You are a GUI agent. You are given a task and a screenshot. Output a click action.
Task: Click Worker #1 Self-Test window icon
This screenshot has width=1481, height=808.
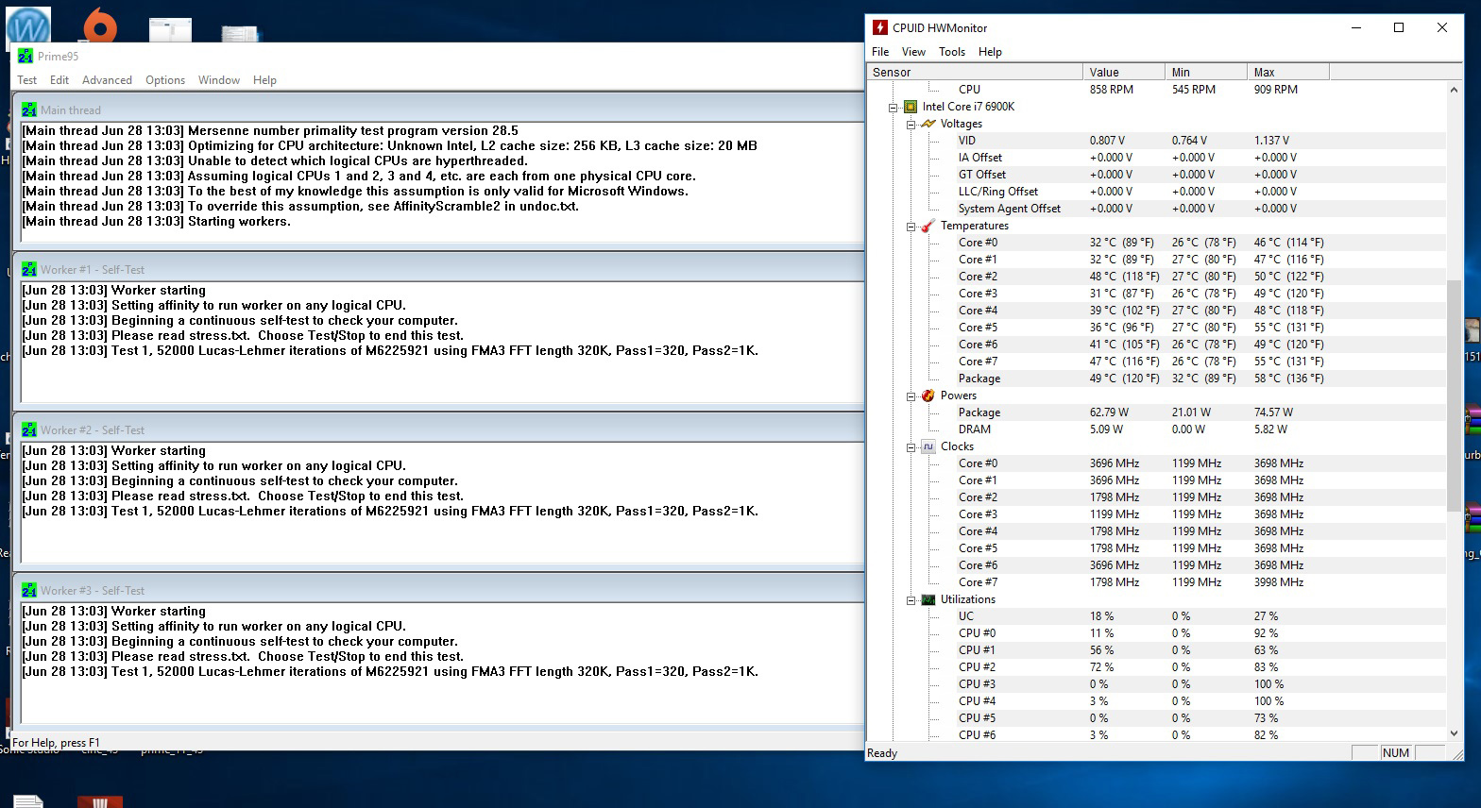(x=29, y=269)
